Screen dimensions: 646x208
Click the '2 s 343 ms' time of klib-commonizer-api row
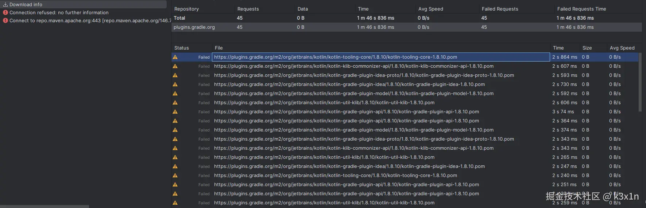[565, 148]
